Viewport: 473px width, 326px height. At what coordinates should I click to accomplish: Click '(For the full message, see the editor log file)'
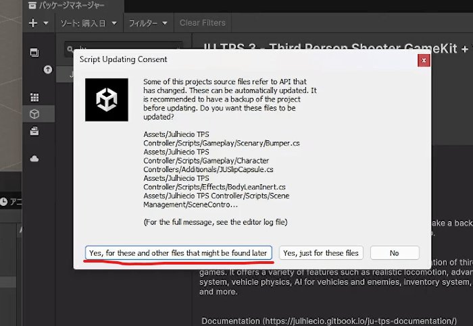pyautogui.click(x=216, y=222)
